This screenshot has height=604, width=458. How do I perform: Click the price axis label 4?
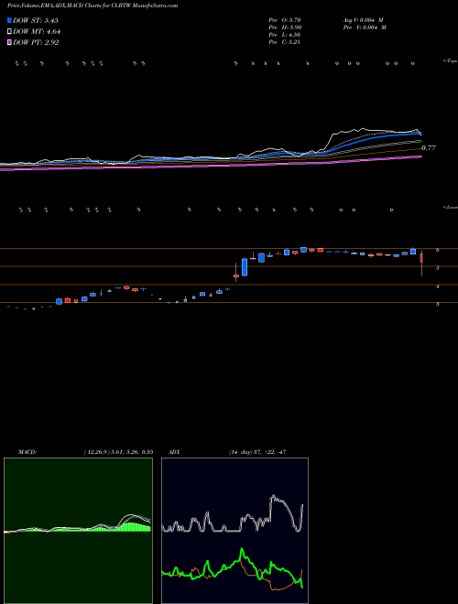click(x=438, y=286)
